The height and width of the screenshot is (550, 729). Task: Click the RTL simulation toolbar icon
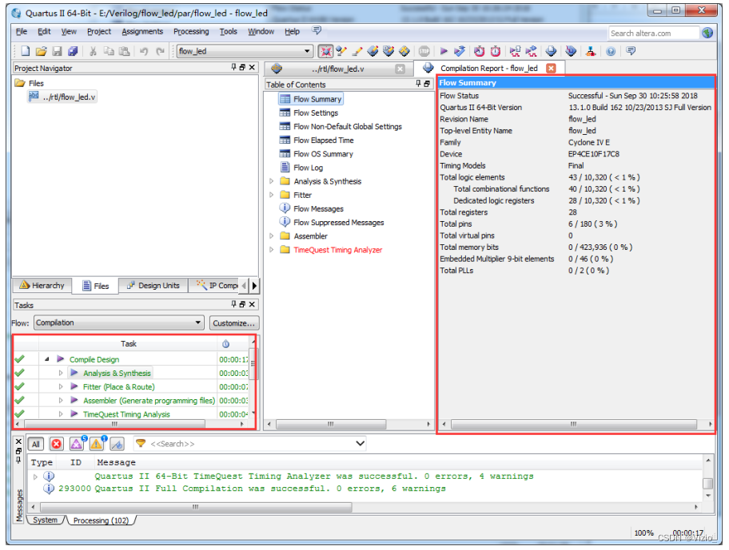[515, 51]
